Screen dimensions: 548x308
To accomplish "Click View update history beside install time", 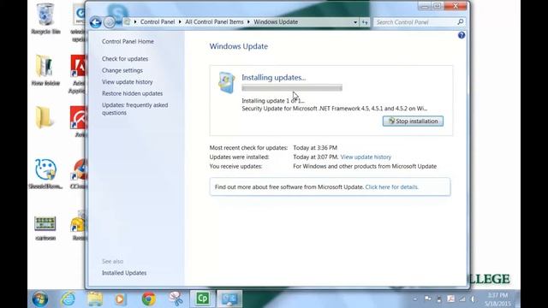I will pyautogui.click(x=366, y=157).
